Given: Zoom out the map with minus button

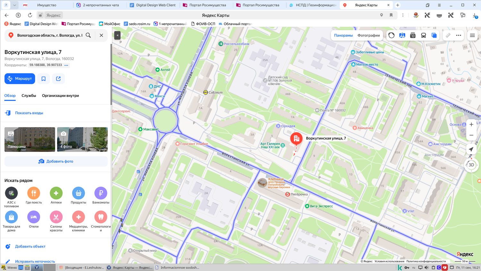Looking at the screenshot, I should point(471,135).
